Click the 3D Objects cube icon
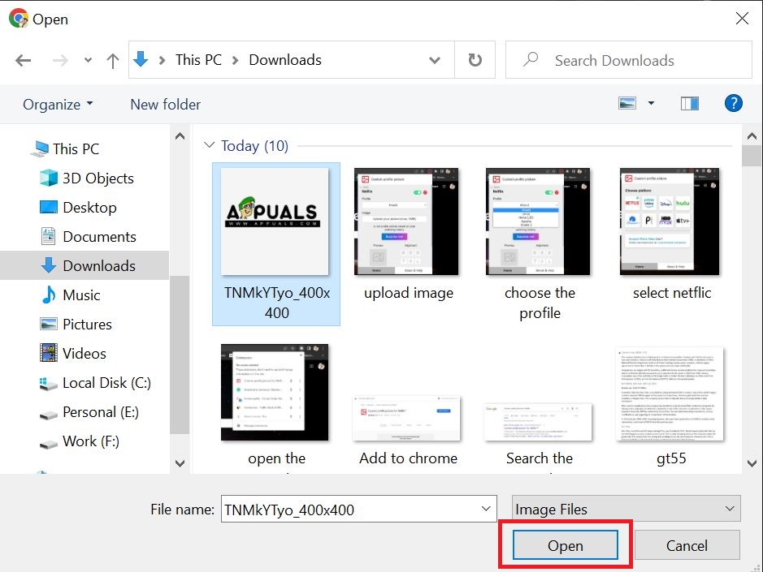This screenshot has width=763, height=572. (x=49, y=178)
